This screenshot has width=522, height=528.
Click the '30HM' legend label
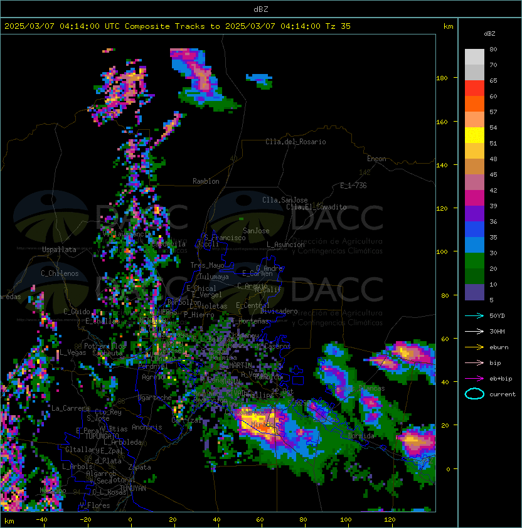[497, 331]
